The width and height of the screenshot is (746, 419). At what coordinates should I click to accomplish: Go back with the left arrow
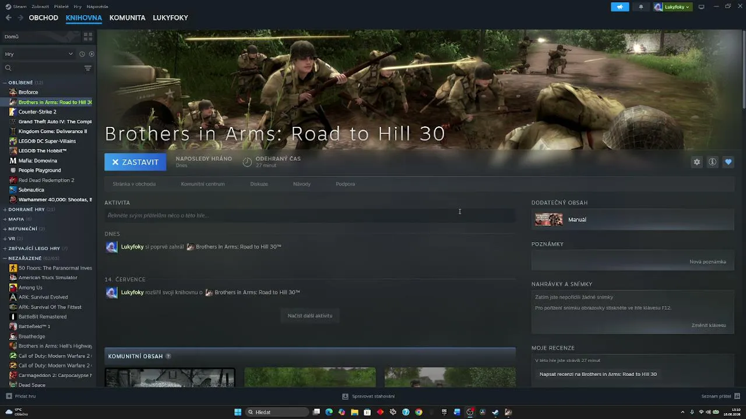(x=8, y=18)
